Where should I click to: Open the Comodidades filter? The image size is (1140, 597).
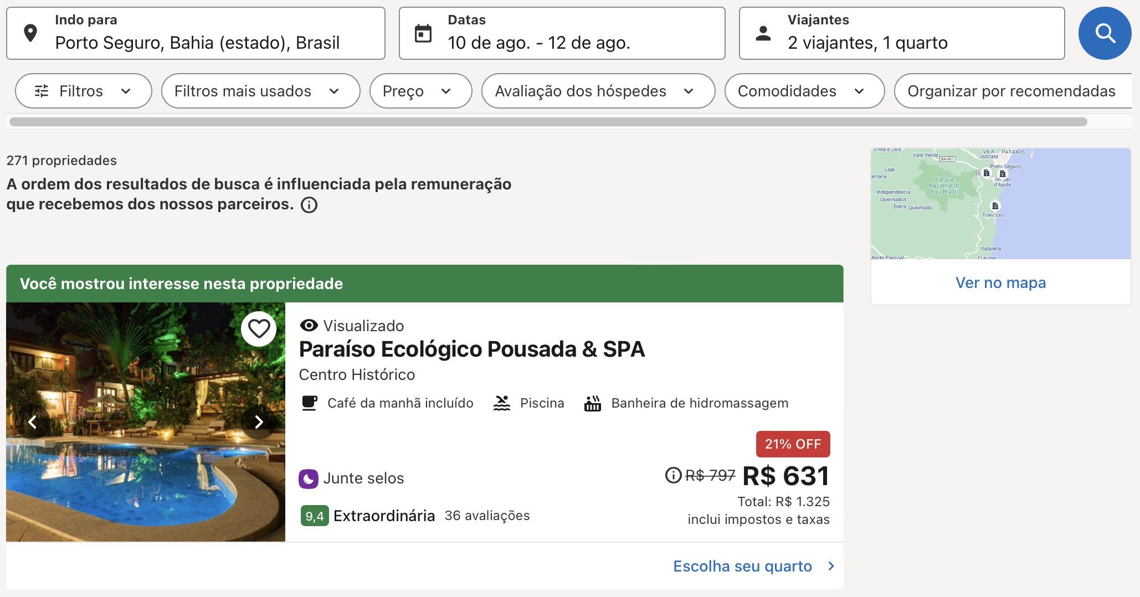804,91
